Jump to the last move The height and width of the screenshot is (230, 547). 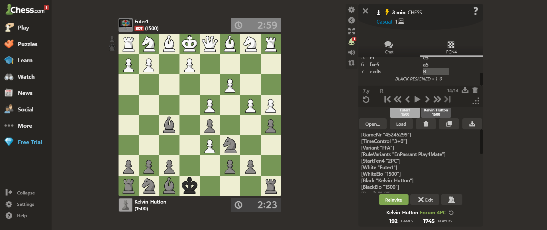point(448,99)
